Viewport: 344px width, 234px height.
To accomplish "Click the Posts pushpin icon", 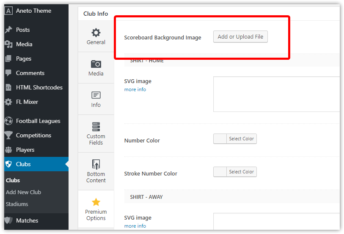I will point(8,30).
